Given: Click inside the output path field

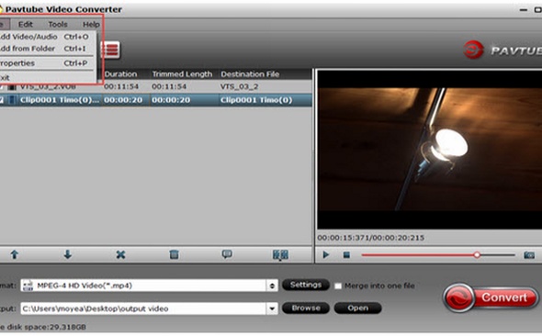Looking at the screenshot, I should tap(143, 308).
